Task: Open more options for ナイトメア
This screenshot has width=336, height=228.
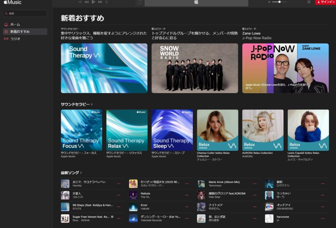Action: tap(255, 207)
